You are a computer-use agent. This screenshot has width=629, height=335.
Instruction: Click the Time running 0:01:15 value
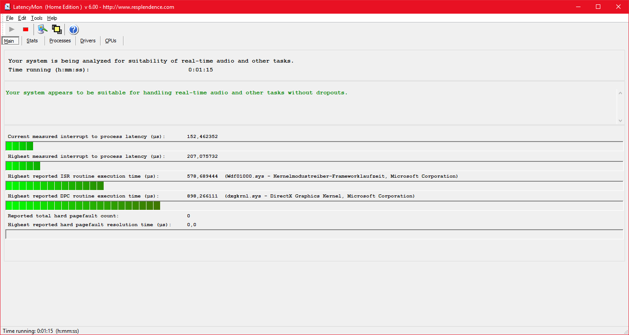(201, 70)
